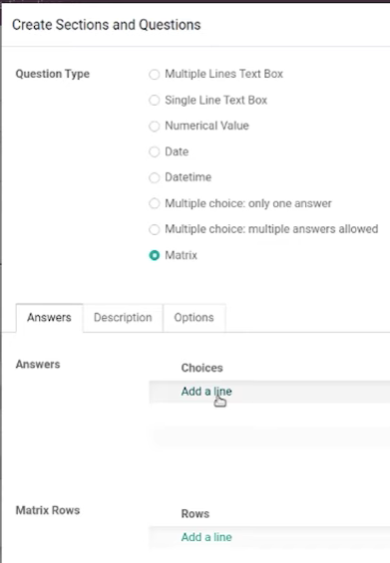Select Numerical Value question type
The image size is (390, 563).
point(155,126)
